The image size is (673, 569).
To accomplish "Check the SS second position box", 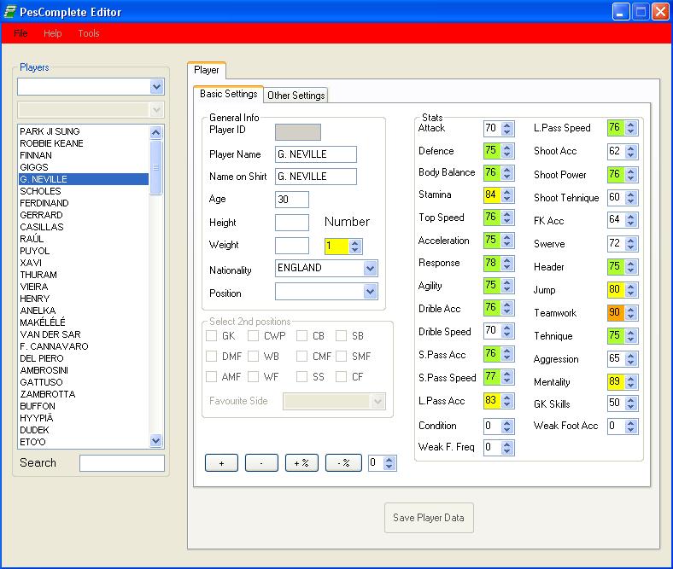I will (302, 377).
